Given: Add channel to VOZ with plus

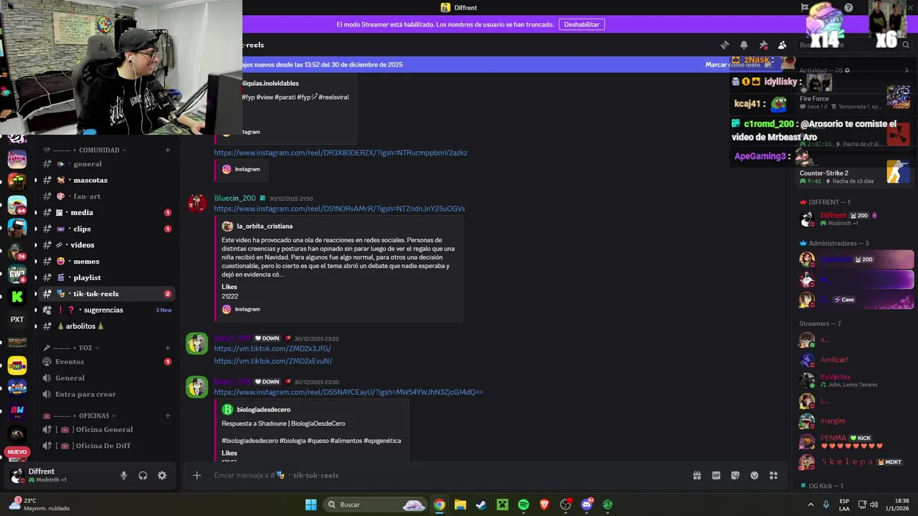Looking at the screenshot, I should 168,348.
